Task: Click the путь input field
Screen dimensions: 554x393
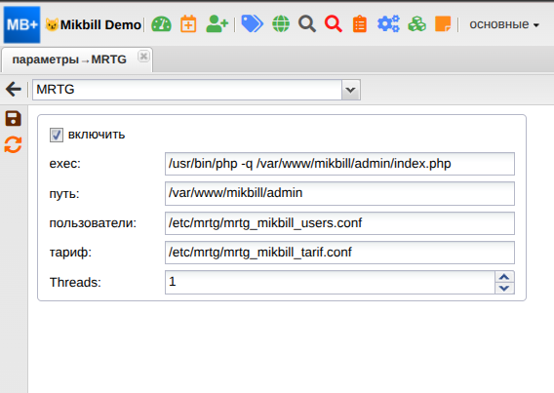Action: [339, 193]
